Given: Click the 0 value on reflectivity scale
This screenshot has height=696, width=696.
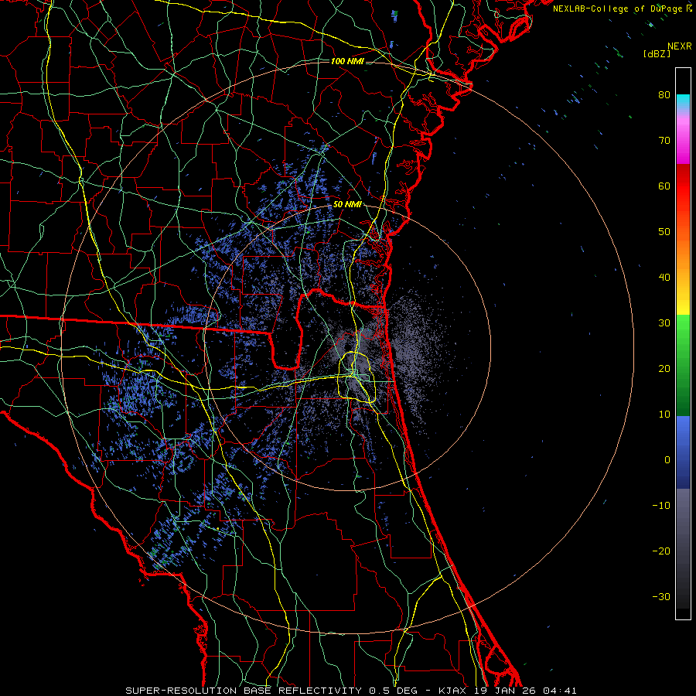Looking at the screenshot, I should [667, 460].
